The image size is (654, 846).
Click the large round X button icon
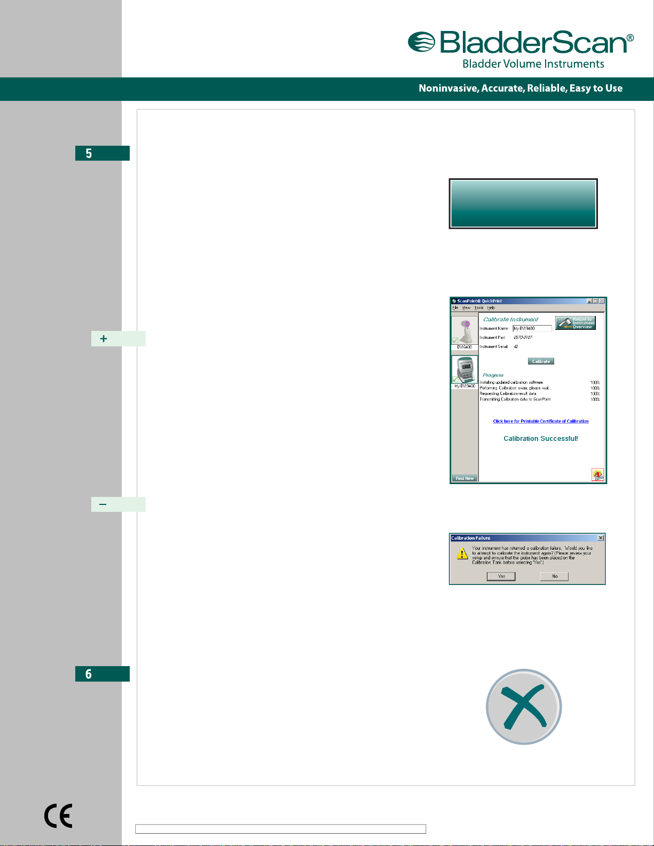[x=524, y=707]
